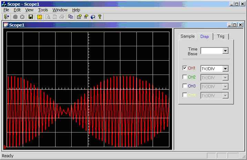Maximize the Scope1 child window
The image size is (247, 160).
(x=235, y=25)
